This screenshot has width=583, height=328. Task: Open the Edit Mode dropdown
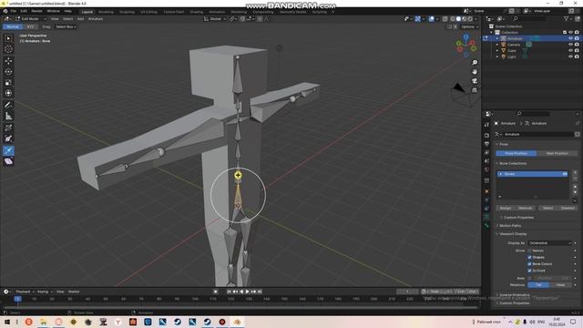click(30, 18)
